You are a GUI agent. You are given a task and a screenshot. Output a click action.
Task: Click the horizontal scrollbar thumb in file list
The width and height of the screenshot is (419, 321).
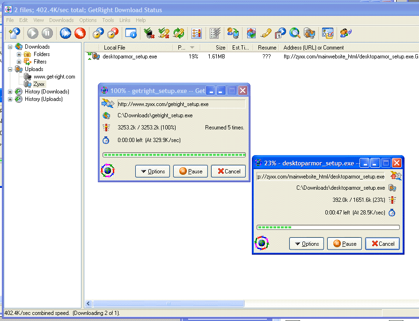[x=169, y=303]
